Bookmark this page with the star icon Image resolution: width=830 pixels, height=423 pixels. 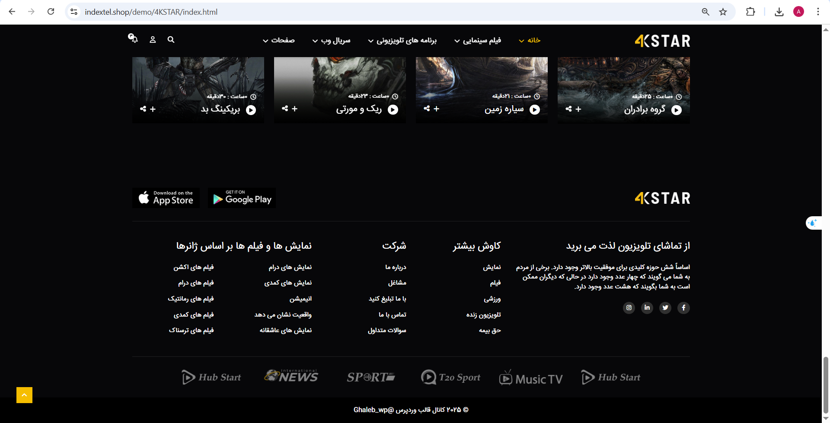pyautogui.click(x=723, y=12)
